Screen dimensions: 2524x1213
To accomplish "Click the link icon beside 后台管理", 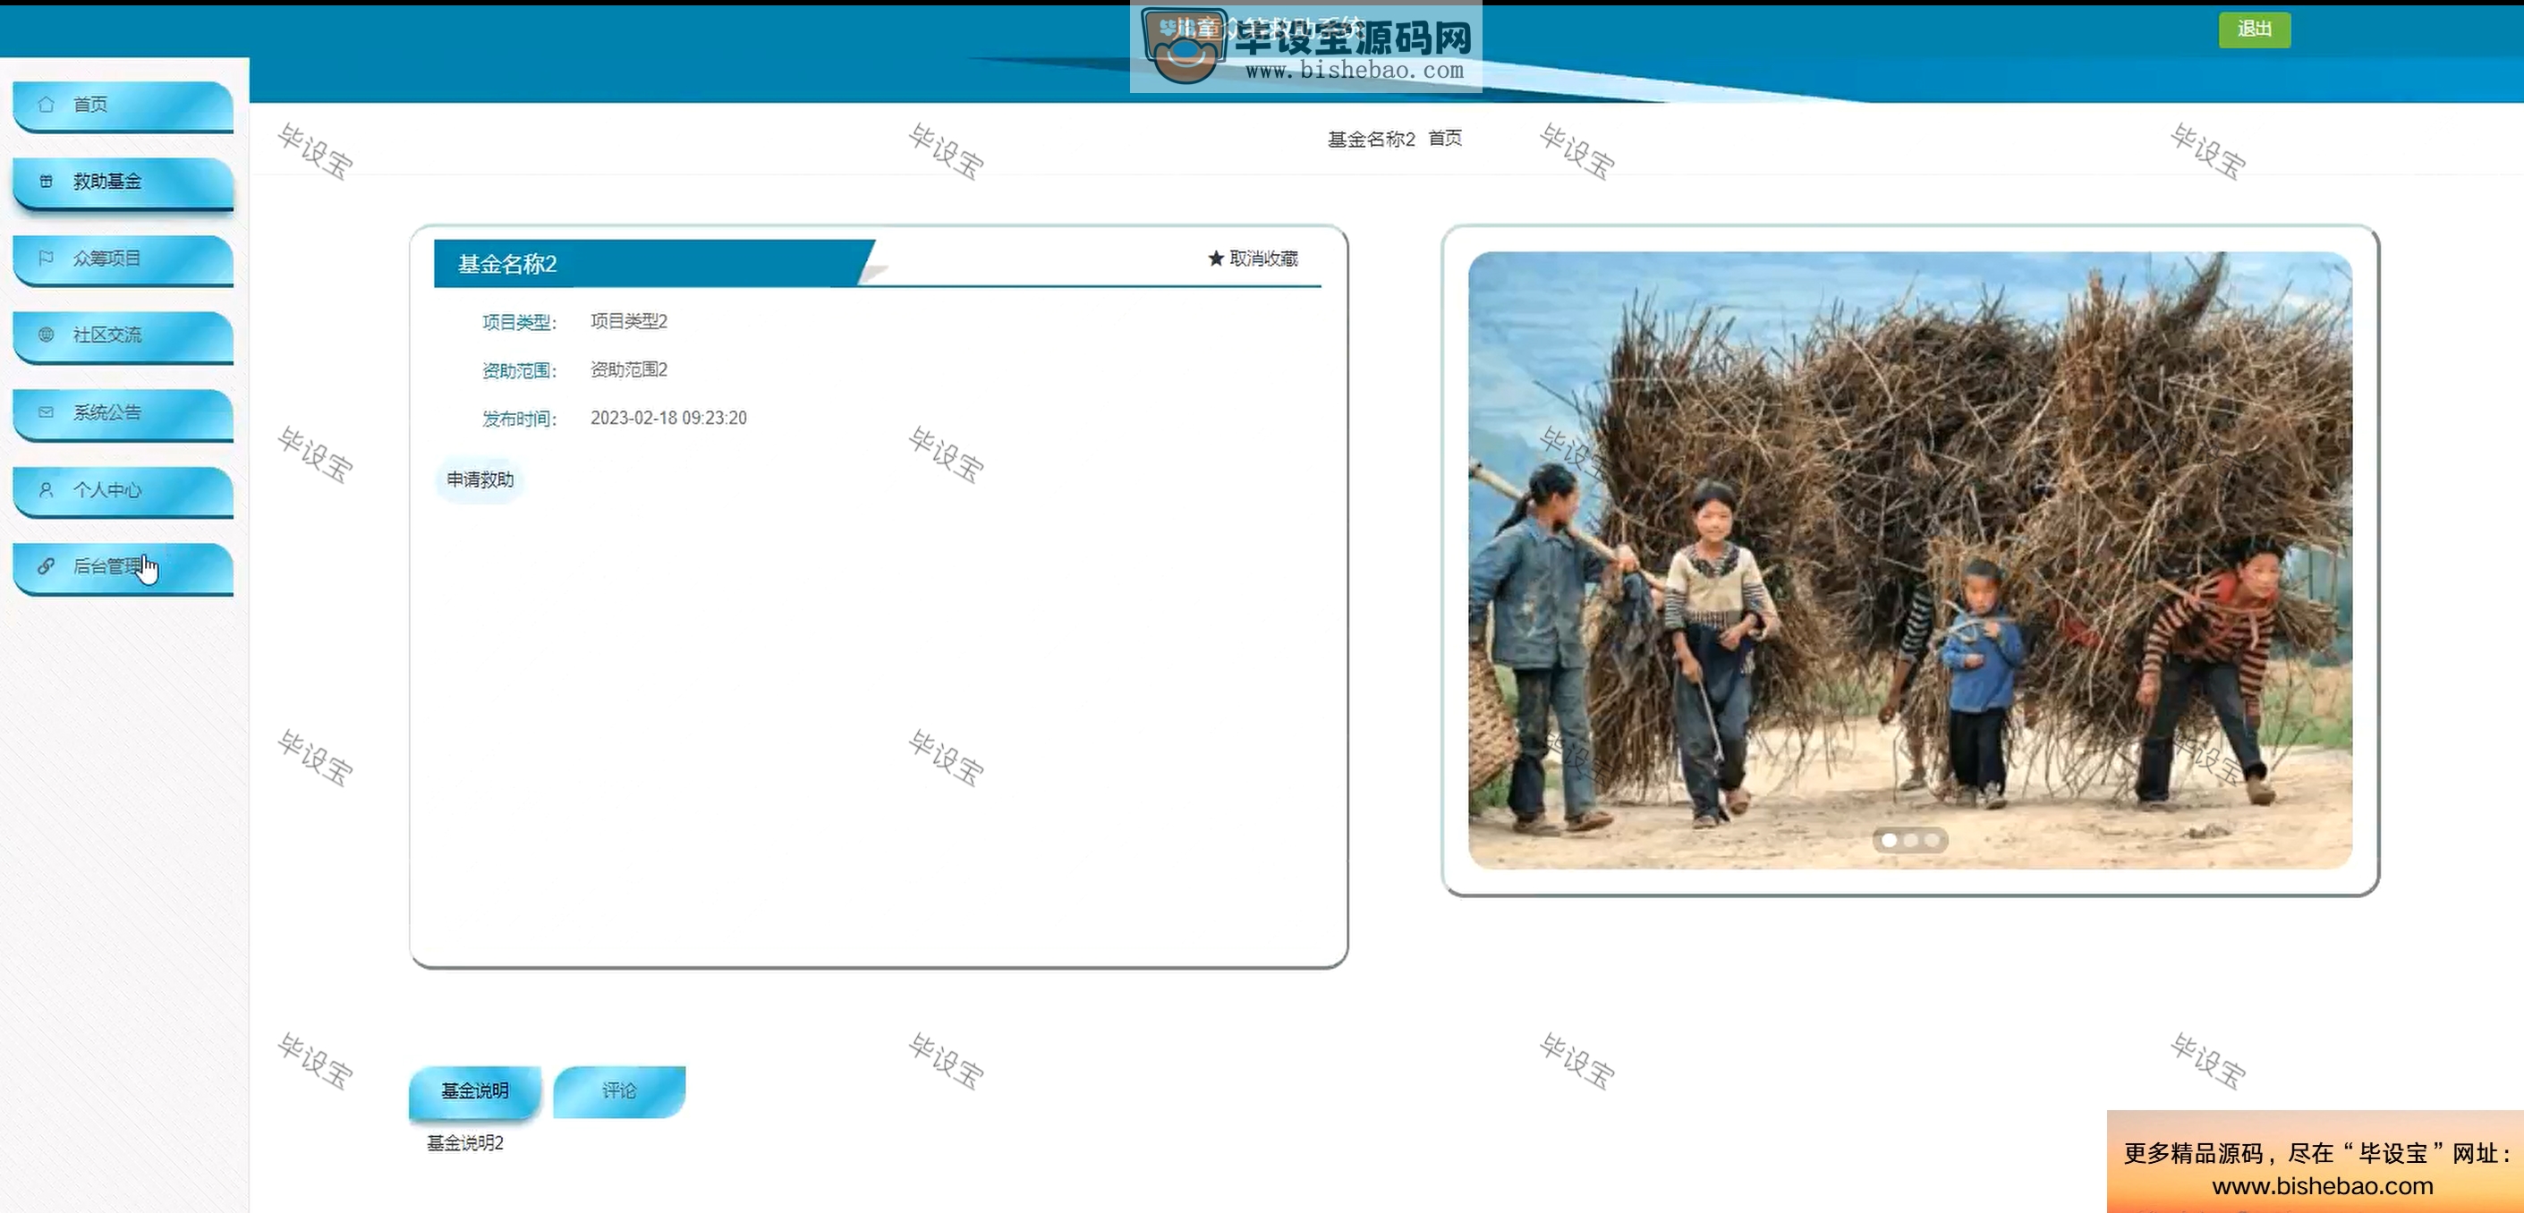I will click(46, 566).
